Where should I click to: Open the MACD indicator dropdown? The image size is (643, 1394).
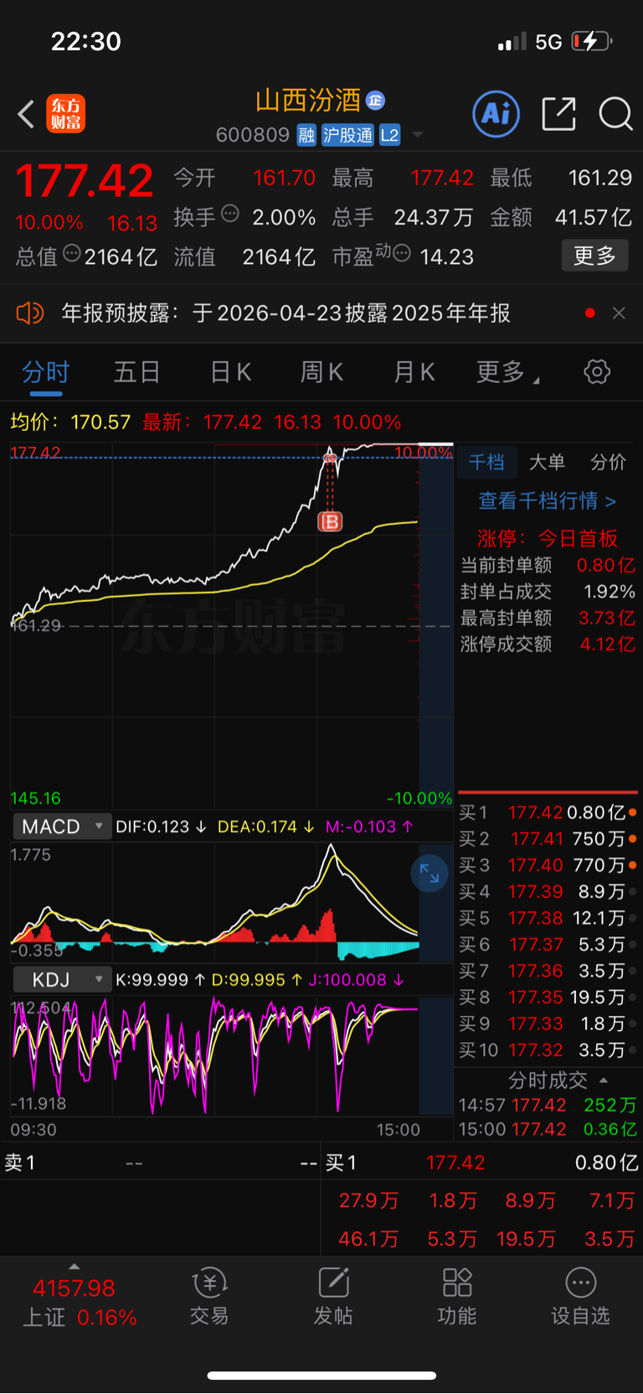click(x=62, y=827)
